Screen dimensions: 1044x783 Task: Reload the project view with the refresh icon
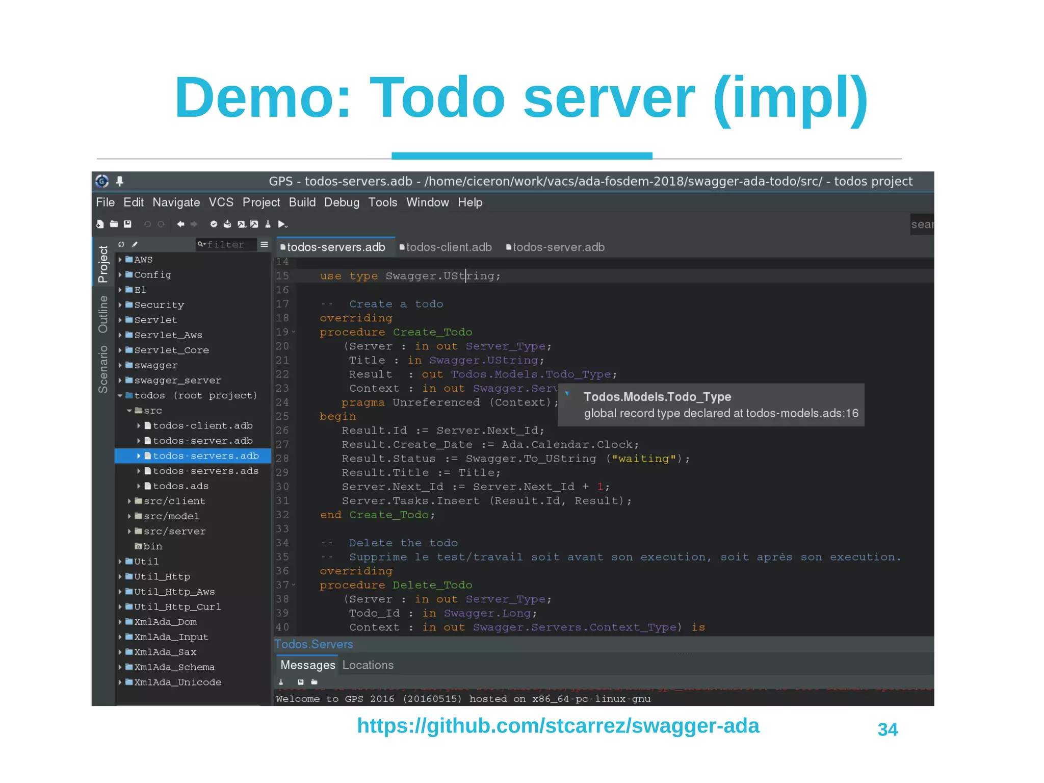(x=121, y=244)
